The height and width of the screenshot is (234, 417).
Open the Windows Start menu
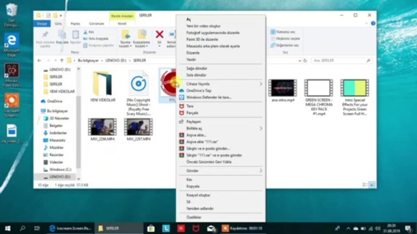click(x=7, y=228)
